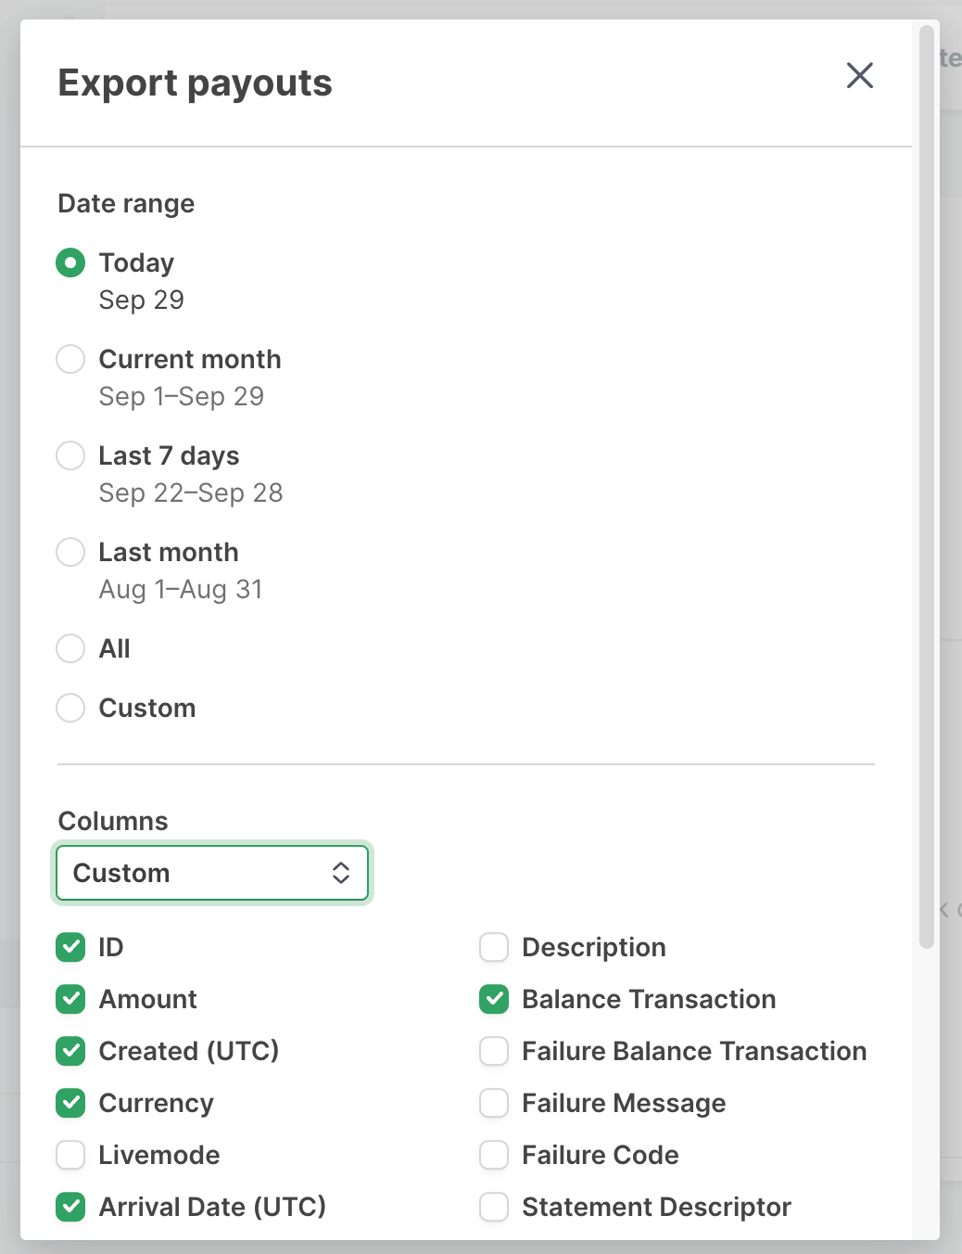Select Last month date range

tap(70, 552)
